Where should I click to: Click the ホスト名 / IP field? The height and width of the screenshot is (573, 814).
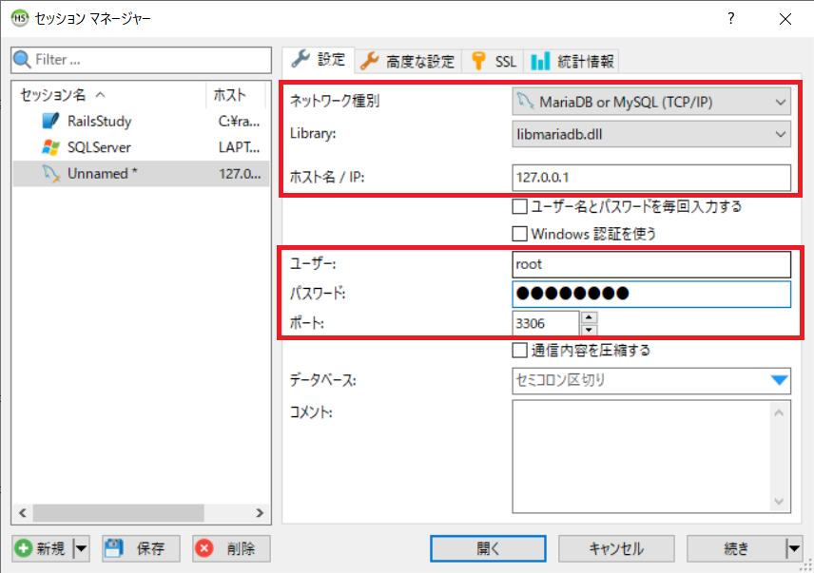(x=651, y=178)
